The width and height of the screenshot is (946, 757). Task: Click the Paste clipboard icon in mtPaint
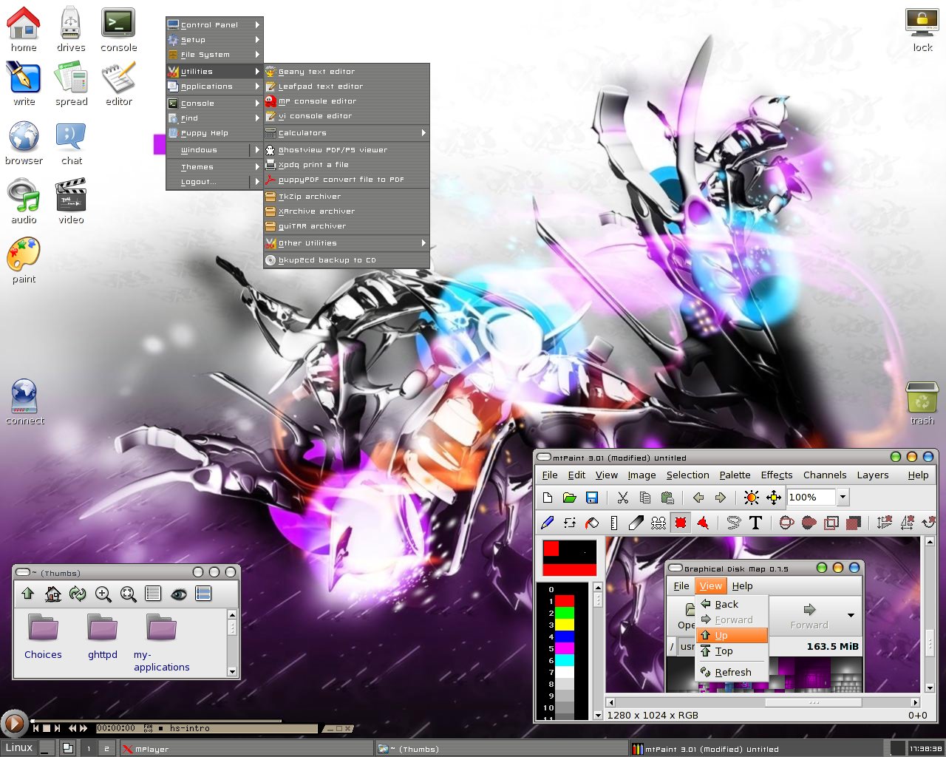click(667, 498)
